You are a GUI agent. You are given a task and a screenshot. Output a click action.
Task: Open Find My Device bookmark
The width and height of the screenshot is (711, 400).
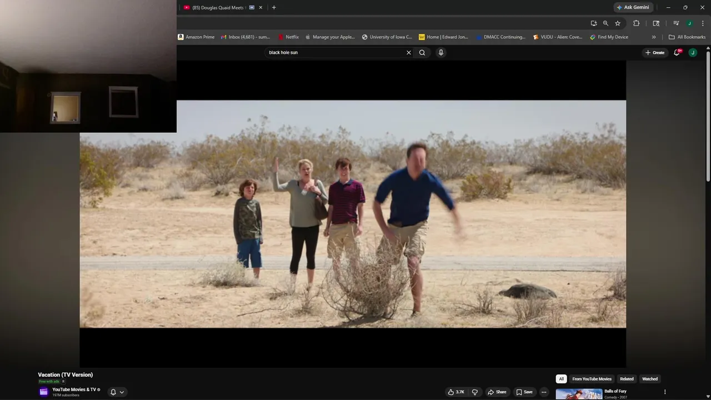click(609, 37)
